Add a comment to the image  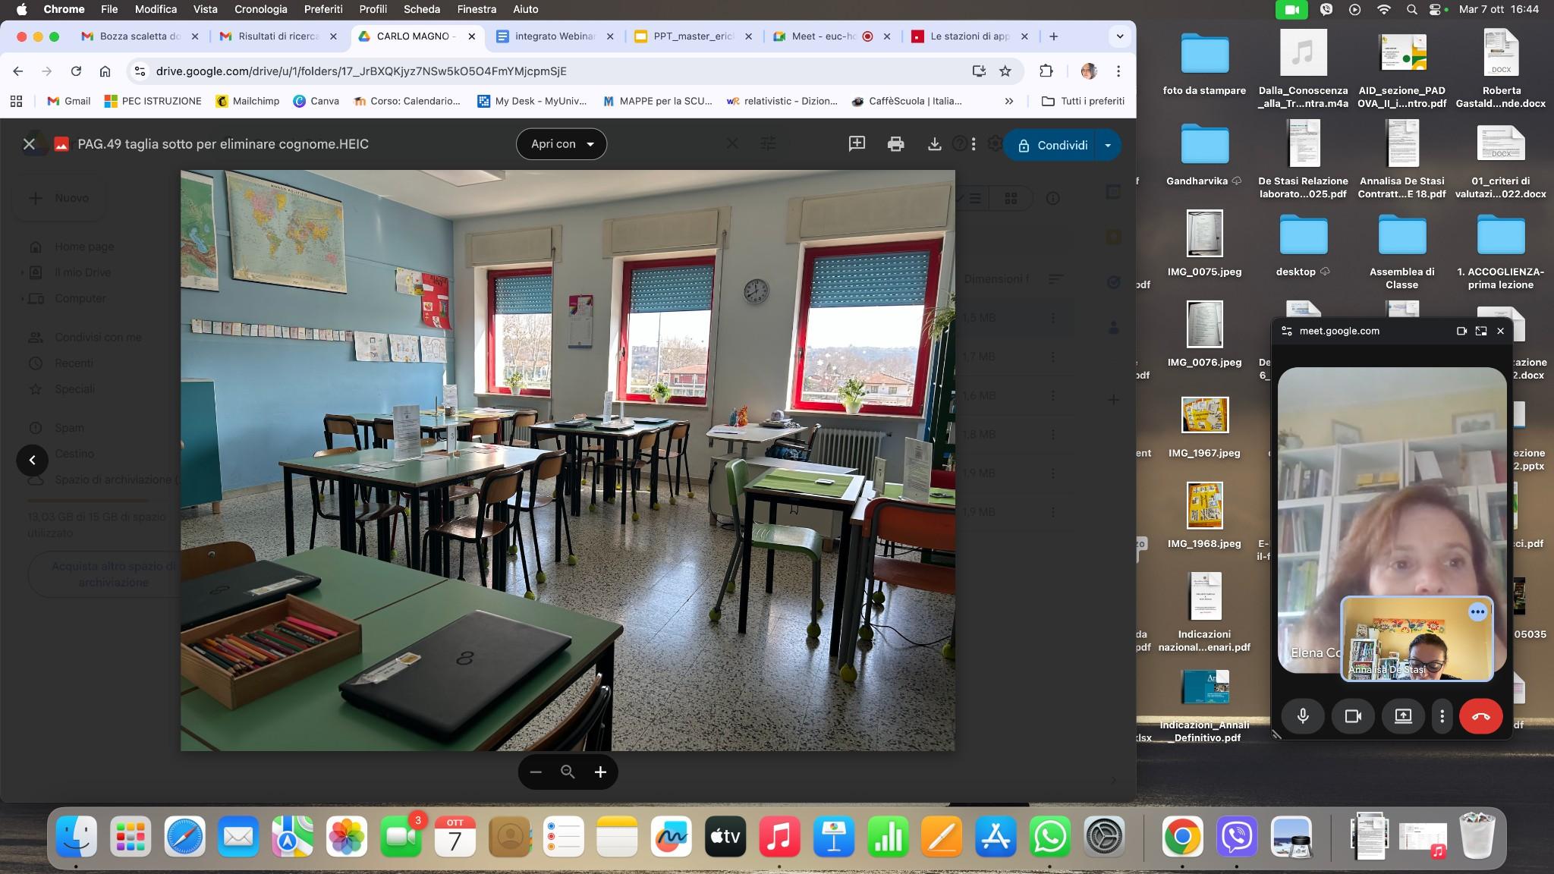coord(857,144)
